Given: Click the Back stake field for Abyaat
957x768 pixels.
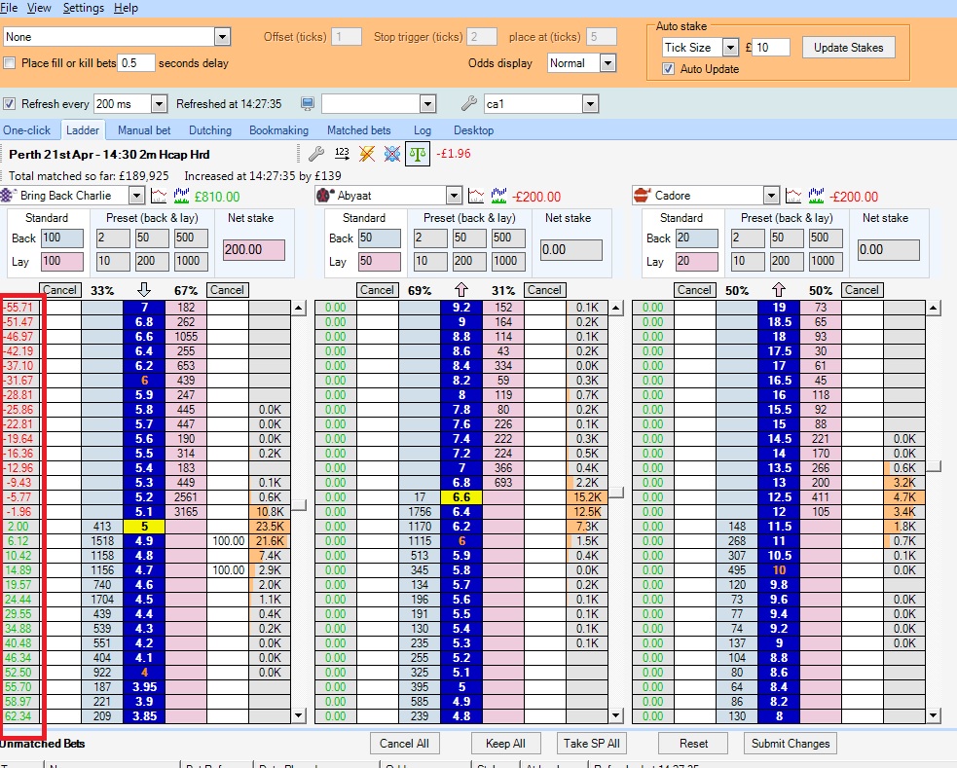Looking at the screenshot, I should pyautogui.click(x=379, y=238).
